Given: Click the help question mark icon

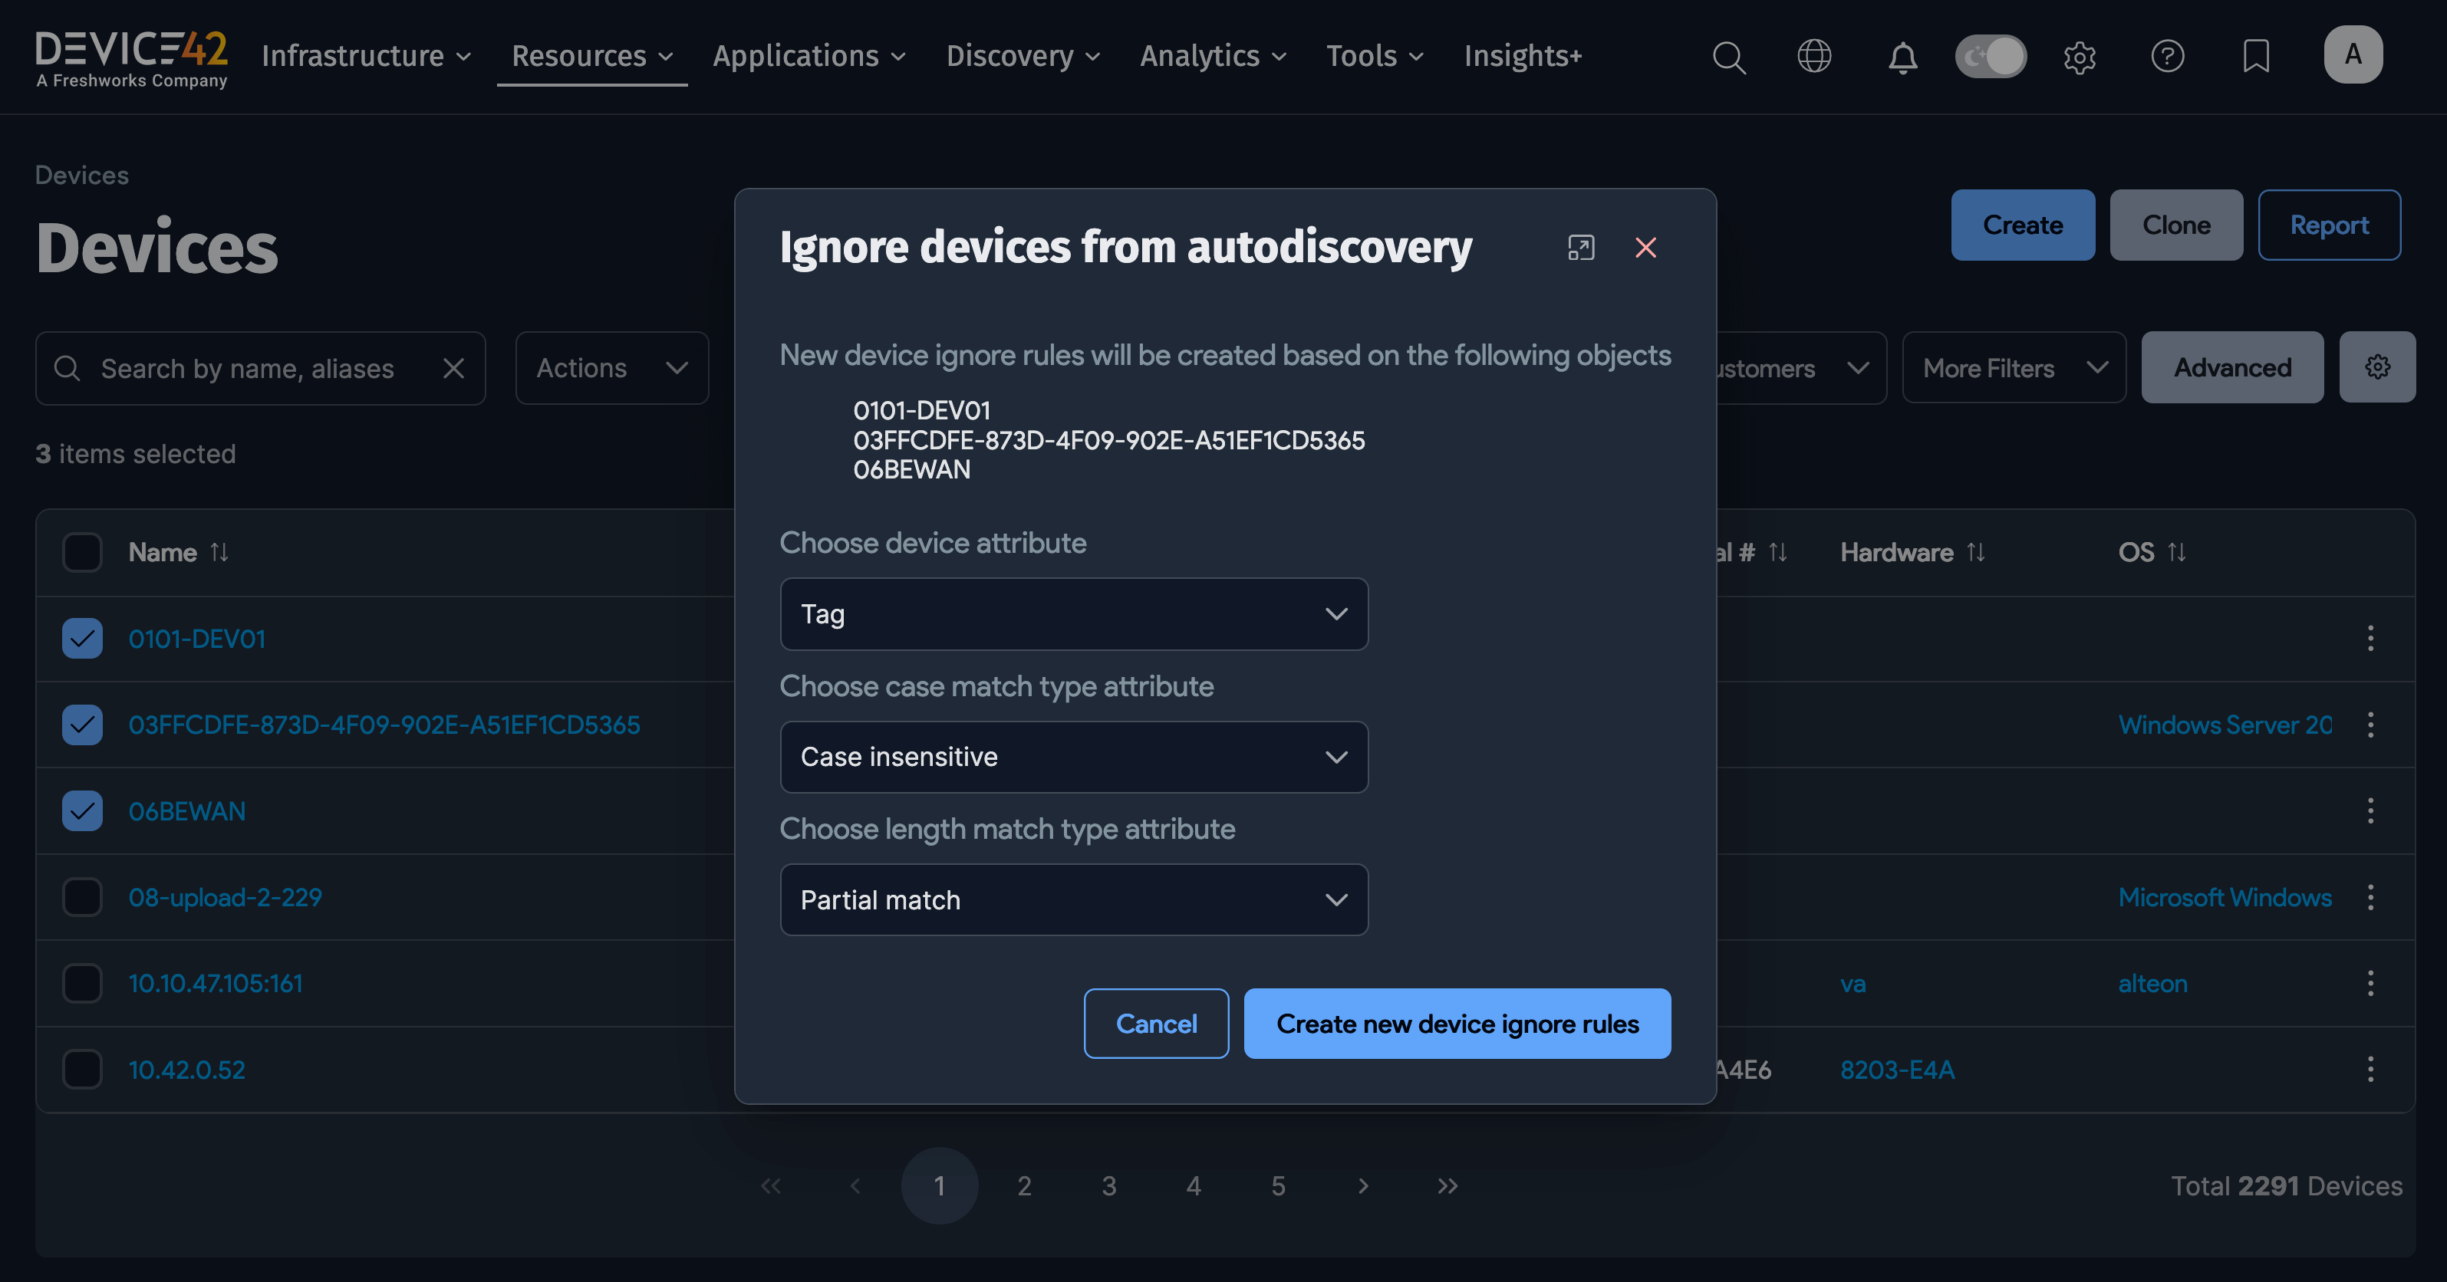Looking at the screenshot, I should pyautogui.click(x=2168, y=57).
